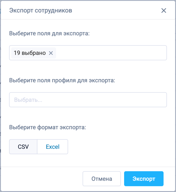Click the Выберите поля для экспорта label
The height and width of the screenshot is (192, 176).
[x=50, y=33]
